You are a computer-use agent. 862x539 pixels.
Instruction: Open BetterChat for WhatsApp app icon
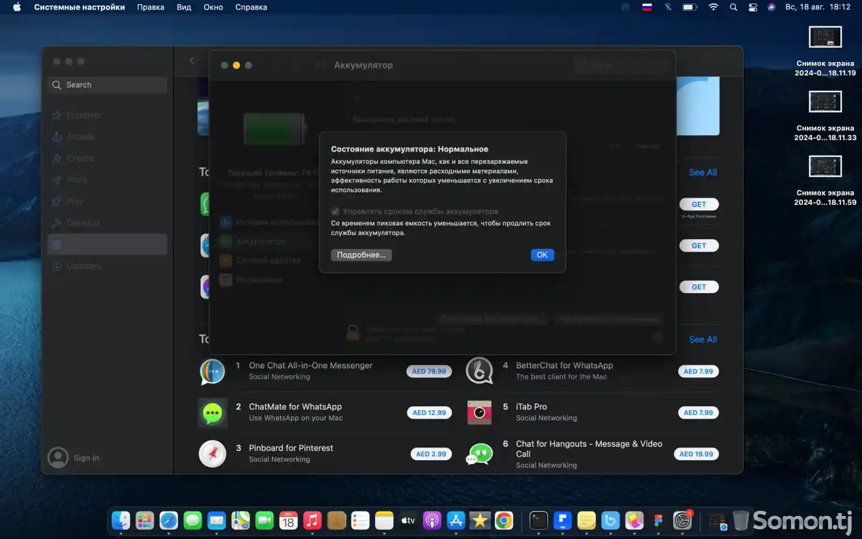[479, 371]
